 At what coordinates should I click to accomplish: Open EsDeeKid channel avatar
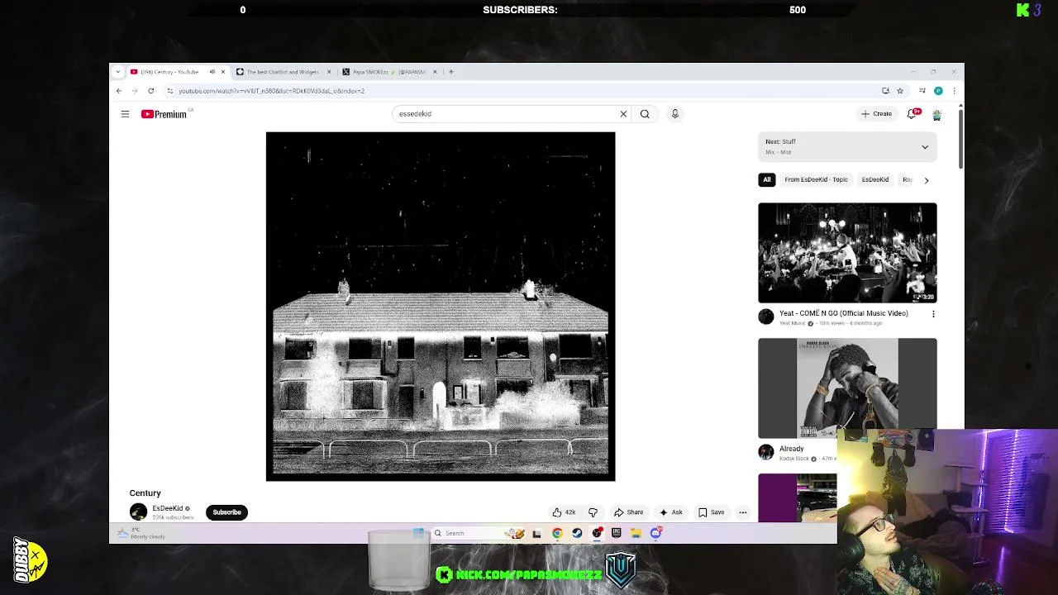138,512
